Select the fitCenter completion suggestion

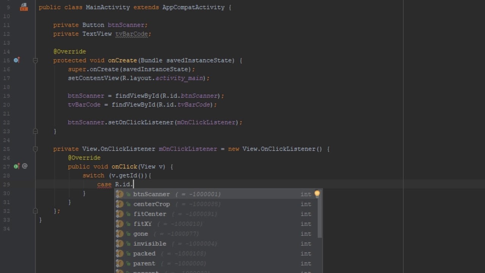pyautogui.click(x=216, y=214)
